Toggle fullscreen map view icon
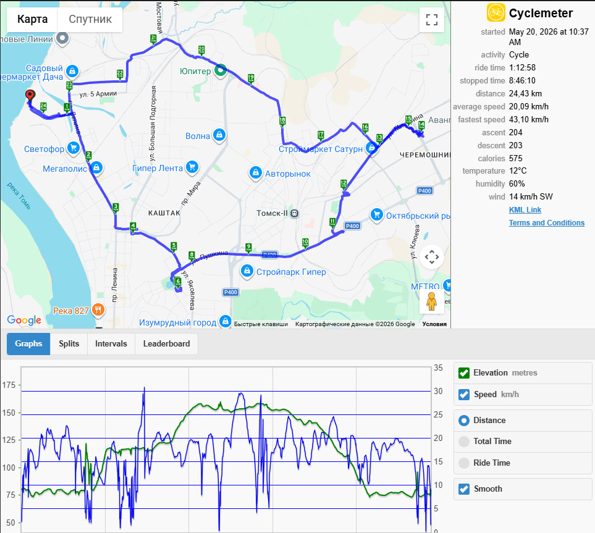595x533 pixels. click(x=431, y=20)
